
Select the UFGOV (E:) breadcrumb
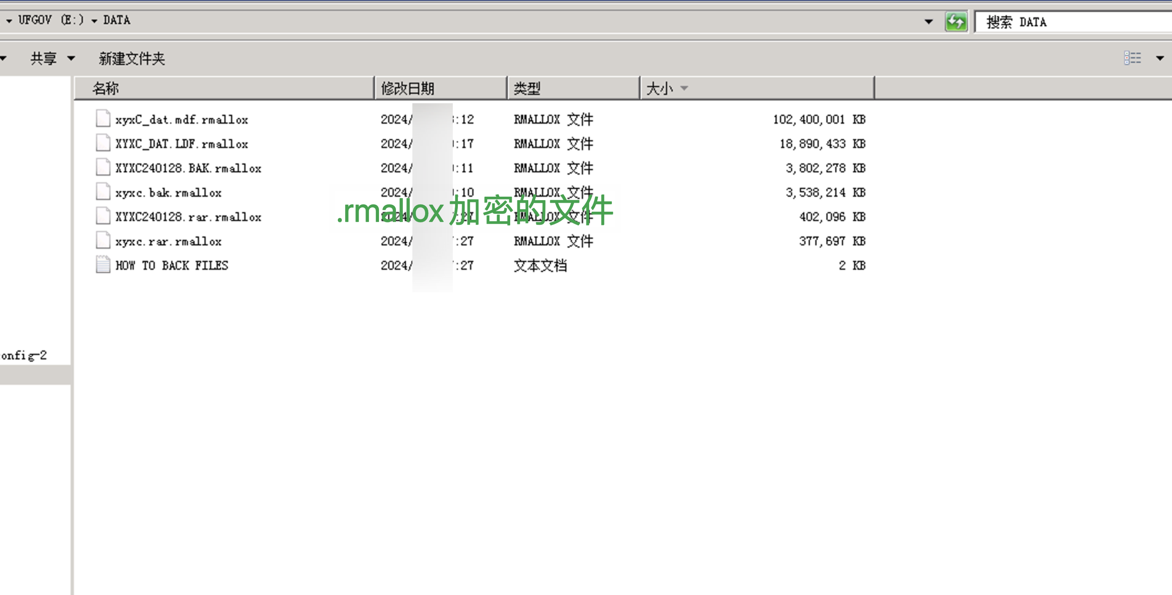coord(52,20)
